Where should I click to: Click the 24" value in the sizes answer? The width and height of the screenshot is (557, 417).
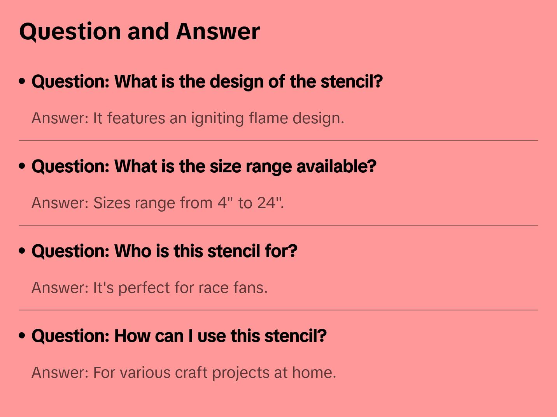tap(269, 203)
